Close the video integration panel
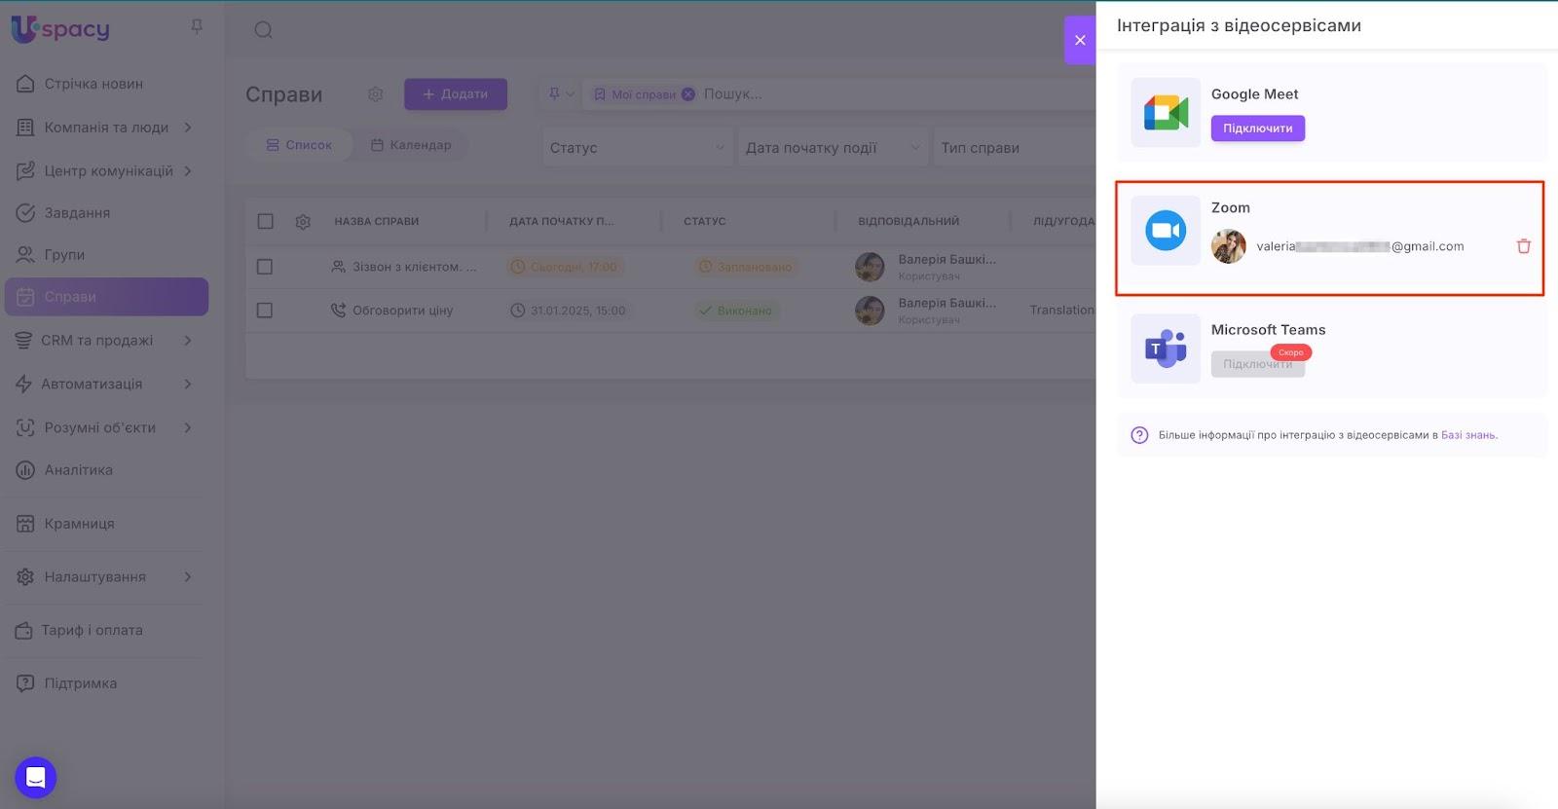Screen dimensions: 1558x809 point(1080,40)
